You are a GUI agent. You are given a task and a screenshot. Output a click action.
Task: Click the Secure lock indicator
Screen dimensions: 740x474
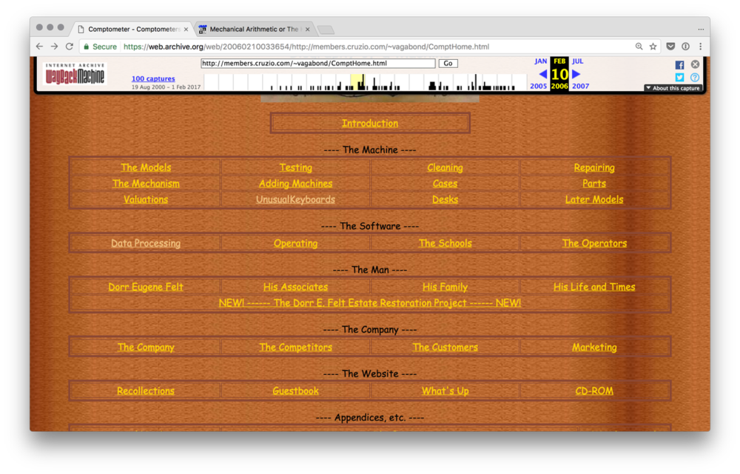click(100, 47)
